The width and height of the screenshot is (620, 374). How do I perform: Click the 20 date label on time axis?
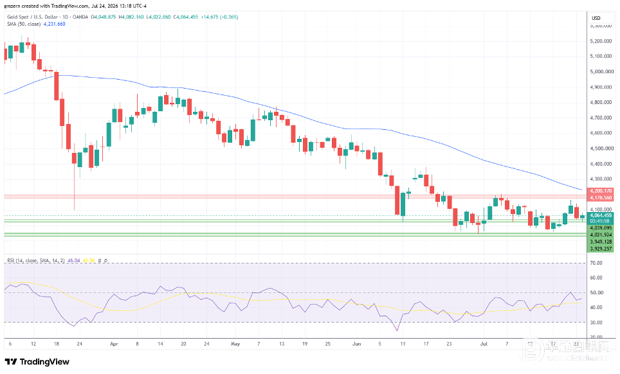(183, 344)
